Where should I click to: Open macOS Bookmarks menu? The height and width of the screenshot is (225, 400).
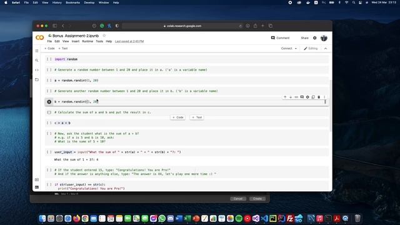click(x=72, y=2)
